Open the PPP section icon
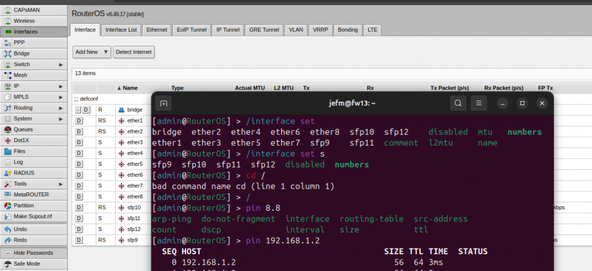This screenshot has width=592, height=271. [x=8, y=43]
